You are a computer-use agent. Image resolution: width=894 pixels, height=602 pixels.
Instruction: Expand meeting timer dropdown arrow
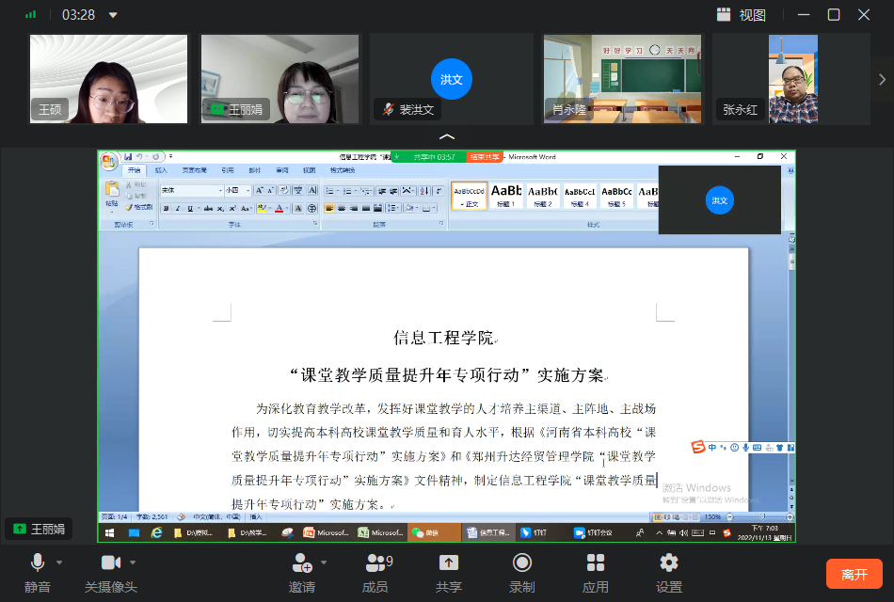click(114, 15)
